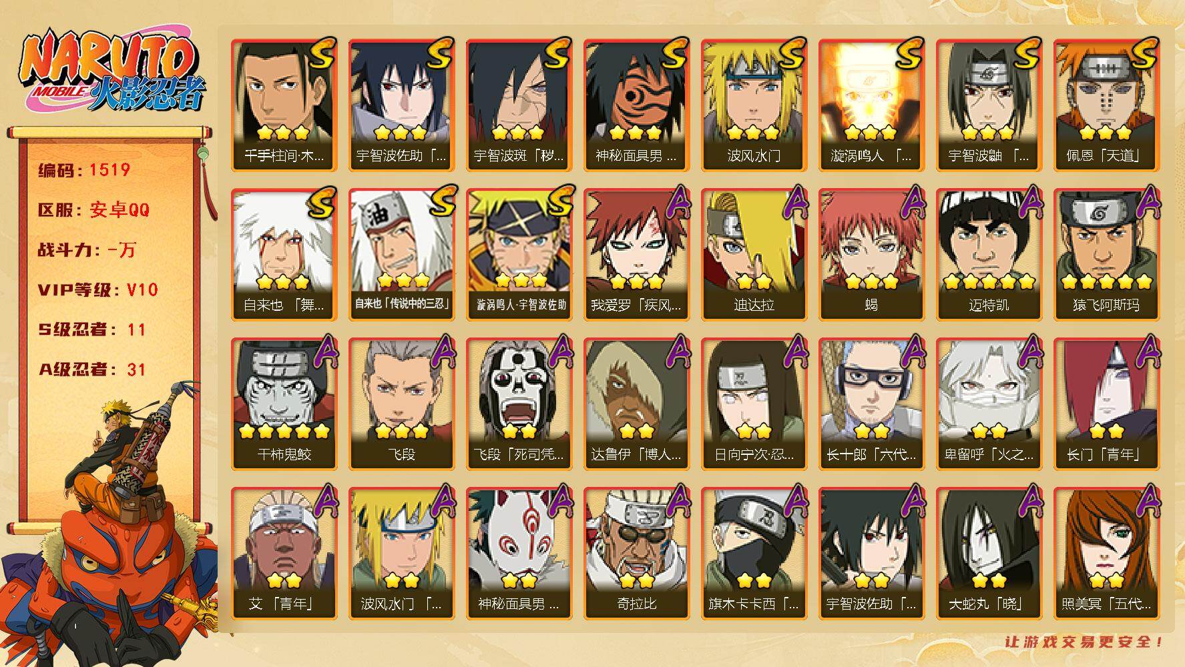1185x667 pixels.
Task: Select the 干柿鬼鲛 ninja card
Action: click(x=284, y=404)
